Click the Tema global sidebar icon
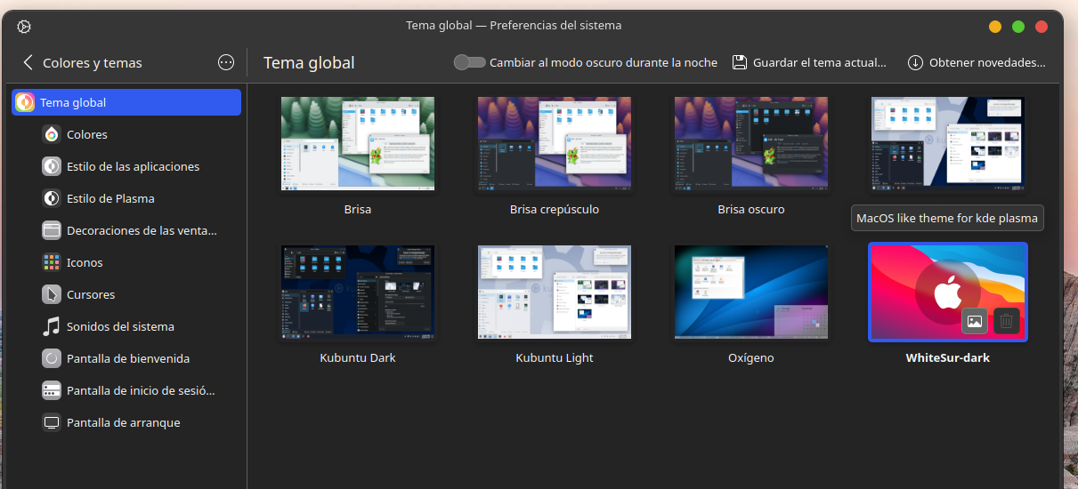The height and width of the screenshot is (489, 1078). (x=25, y=102)
